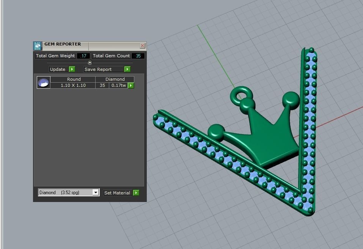Screen dimensions: 363x249
Task: Click the 'Diamond' cell in gem table
Action: pos(115,79)
